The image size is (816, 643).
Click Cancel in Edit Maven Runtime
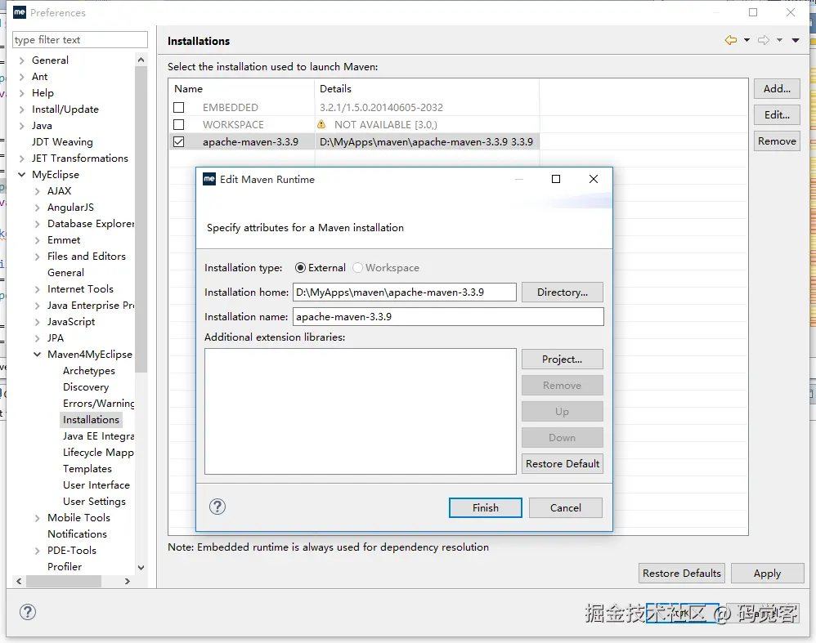point(566,507)
